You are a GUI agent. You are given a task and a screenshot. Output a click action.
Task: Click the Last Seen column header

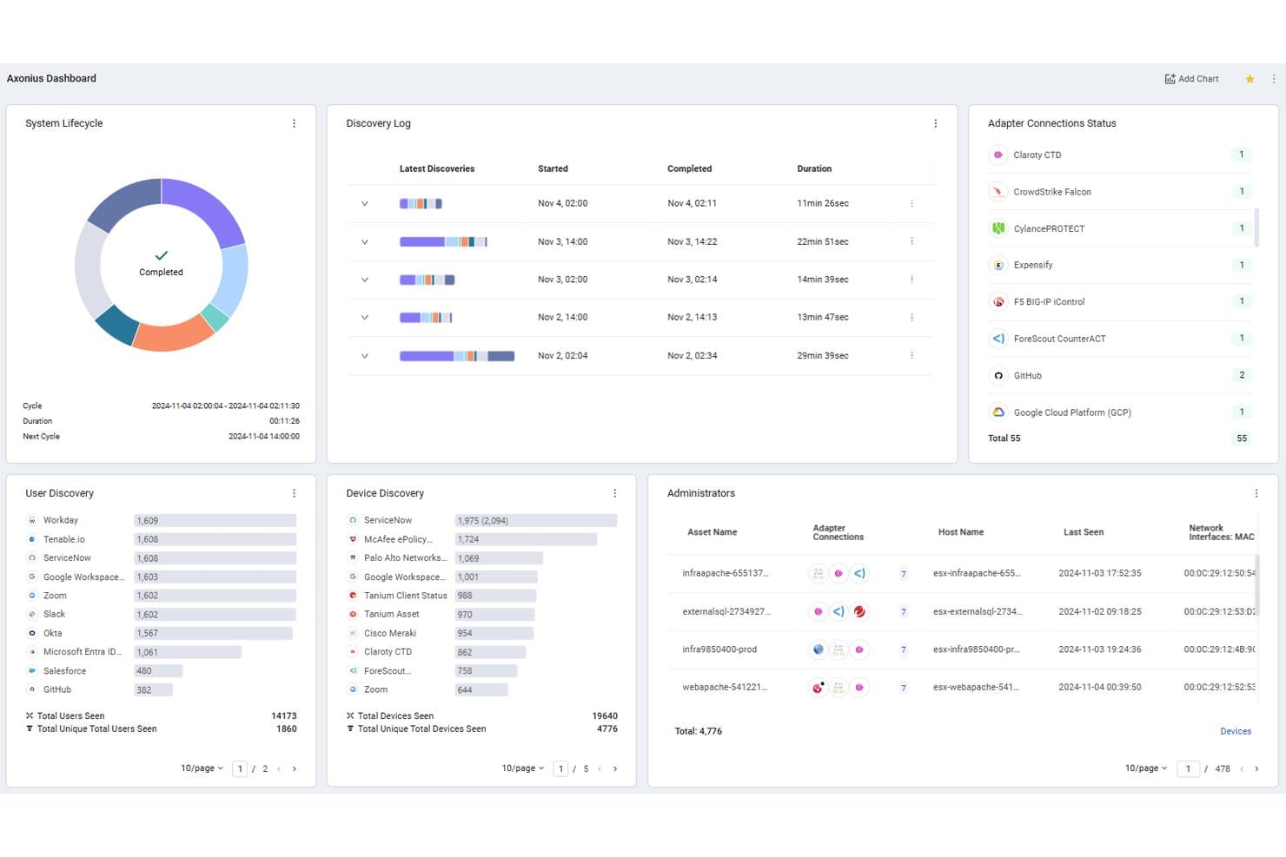tap(1084, 532)
